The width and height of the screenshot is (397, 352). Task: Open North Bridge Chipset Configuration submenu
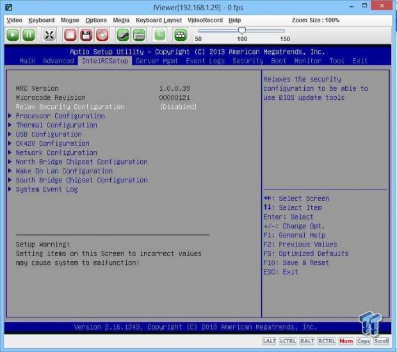pos(82,162)
